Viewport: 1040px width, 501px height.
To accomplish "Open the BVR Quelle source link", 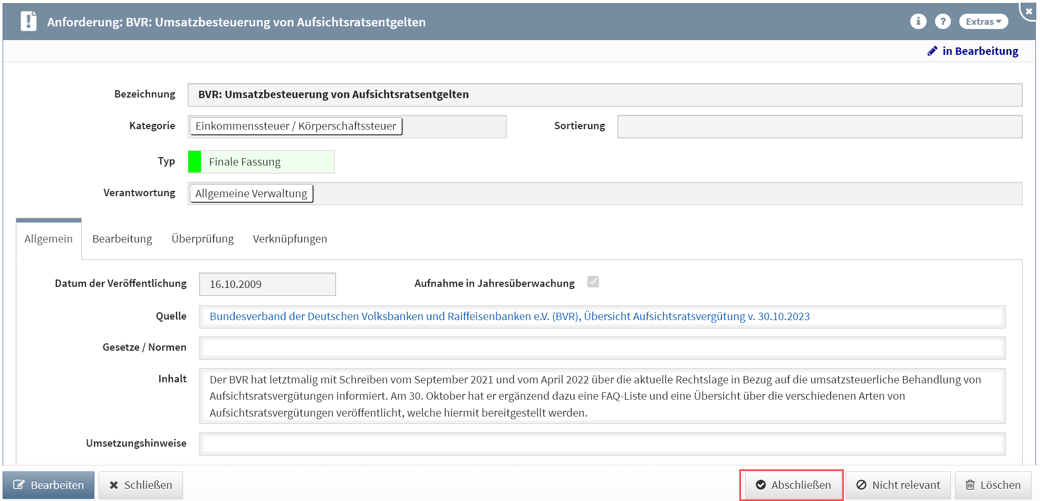I will [509, 316].
